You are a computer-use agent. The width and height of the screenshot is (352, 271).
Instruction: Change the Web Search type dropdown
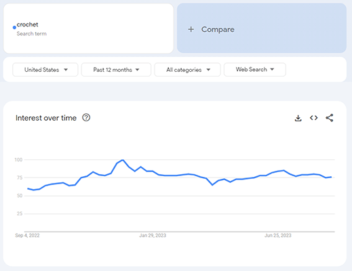[255, 70]
